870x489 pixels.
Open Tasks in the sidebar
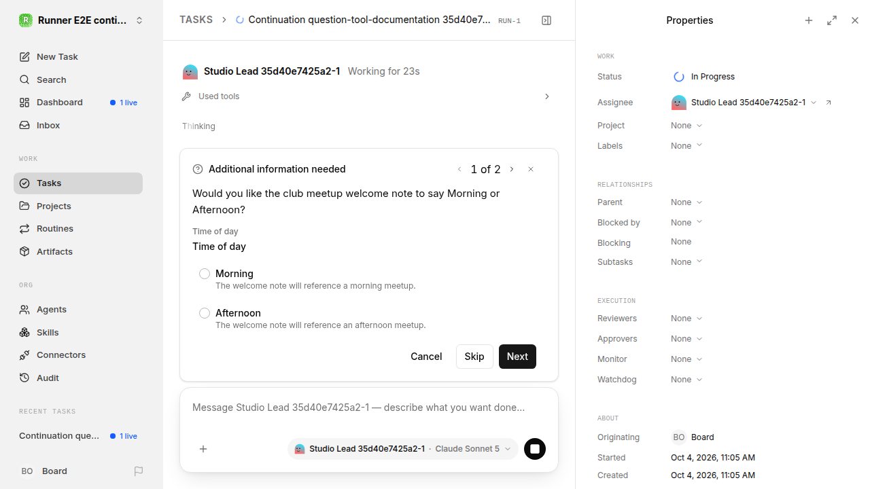point(78,183)
